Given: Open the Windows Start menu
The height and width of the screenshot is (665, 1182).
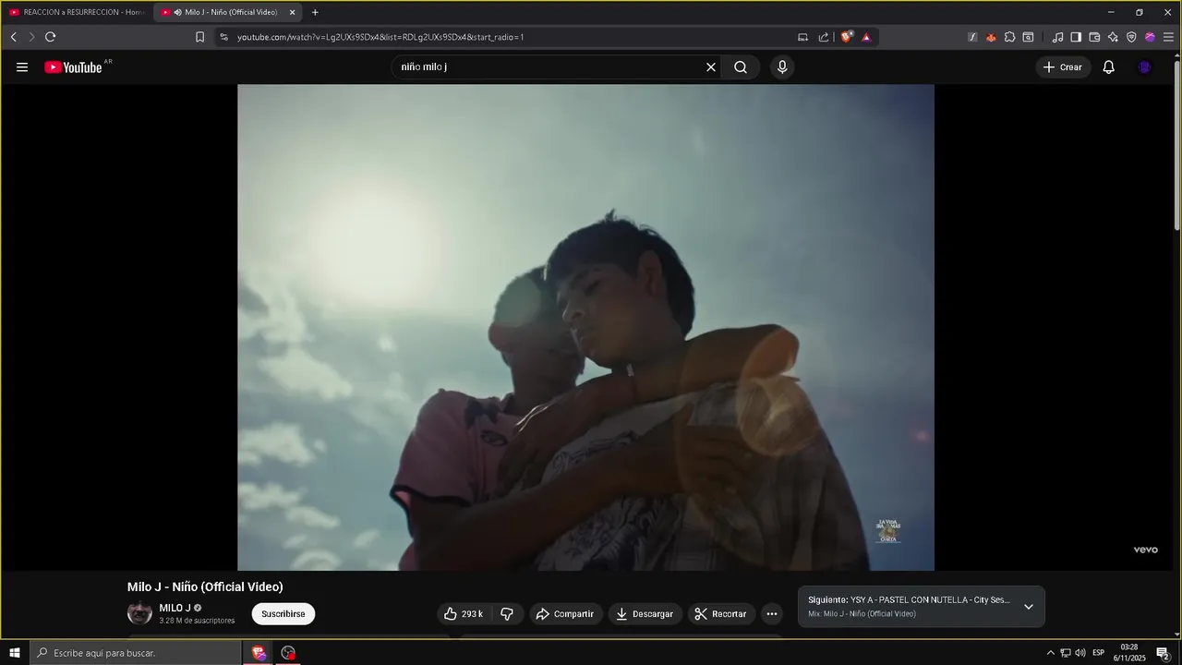Looking at the screenshot, I should pos(15,653).
